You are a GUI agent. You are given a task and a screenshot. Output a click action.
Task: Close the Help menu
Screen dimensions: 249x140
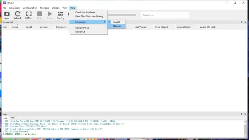point(73,8)
